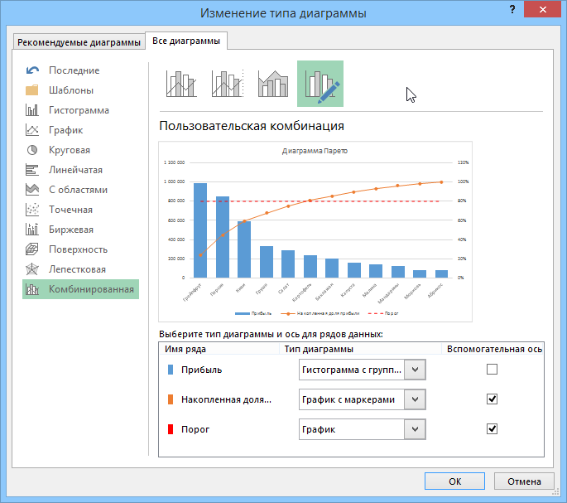Image resolution: width=567 pixels, height=503 pixels.
Task: Select the custom combination chart icon
Action: click(x=320, y=84)
